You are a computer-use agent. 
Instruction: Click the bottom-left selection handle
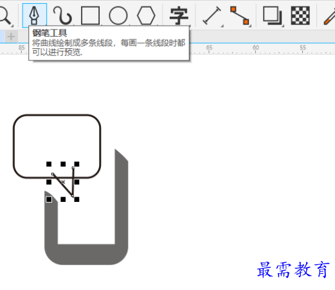pyautogui.click(x=49, y=199)
